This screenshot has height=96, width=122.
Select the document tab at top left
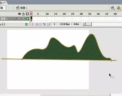coord(3,3)
